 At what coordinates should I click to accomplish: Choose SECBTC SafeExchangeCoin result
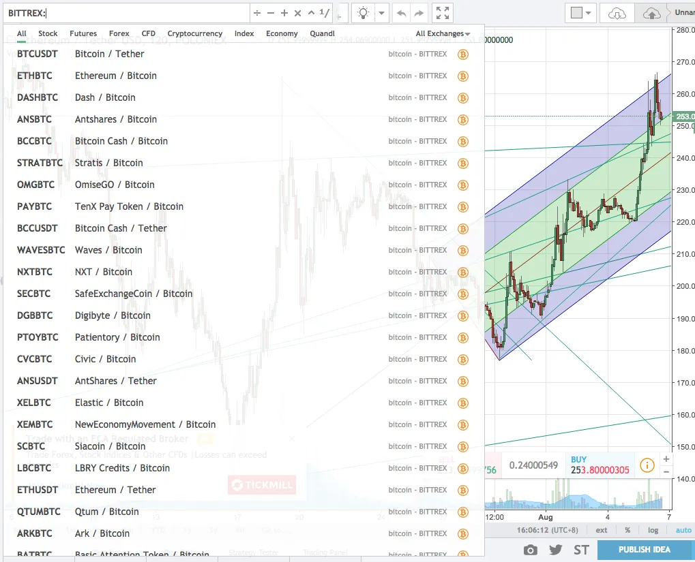tap(243, 294)
